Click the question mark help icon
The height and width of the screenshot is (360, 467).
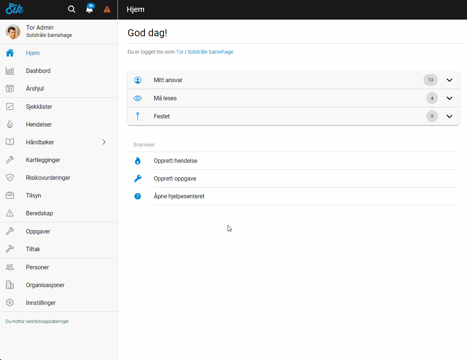138,196
